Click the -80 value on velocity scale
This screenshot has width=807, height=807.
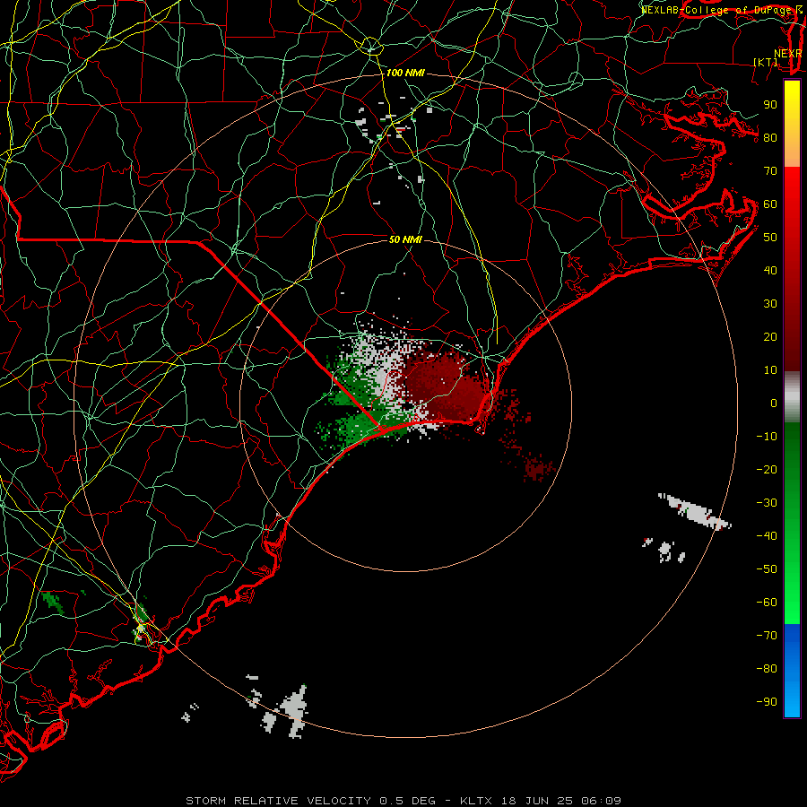[767, 669]
